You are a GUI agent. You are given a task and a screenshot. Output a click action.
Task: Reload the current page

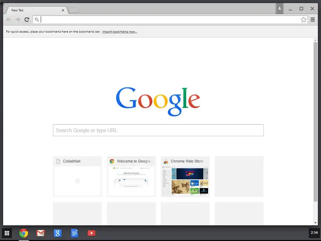tap(27, 19)
